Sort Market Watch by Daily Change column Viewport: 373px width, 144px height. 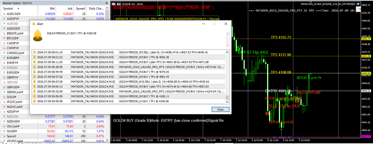tap(96, 9)
